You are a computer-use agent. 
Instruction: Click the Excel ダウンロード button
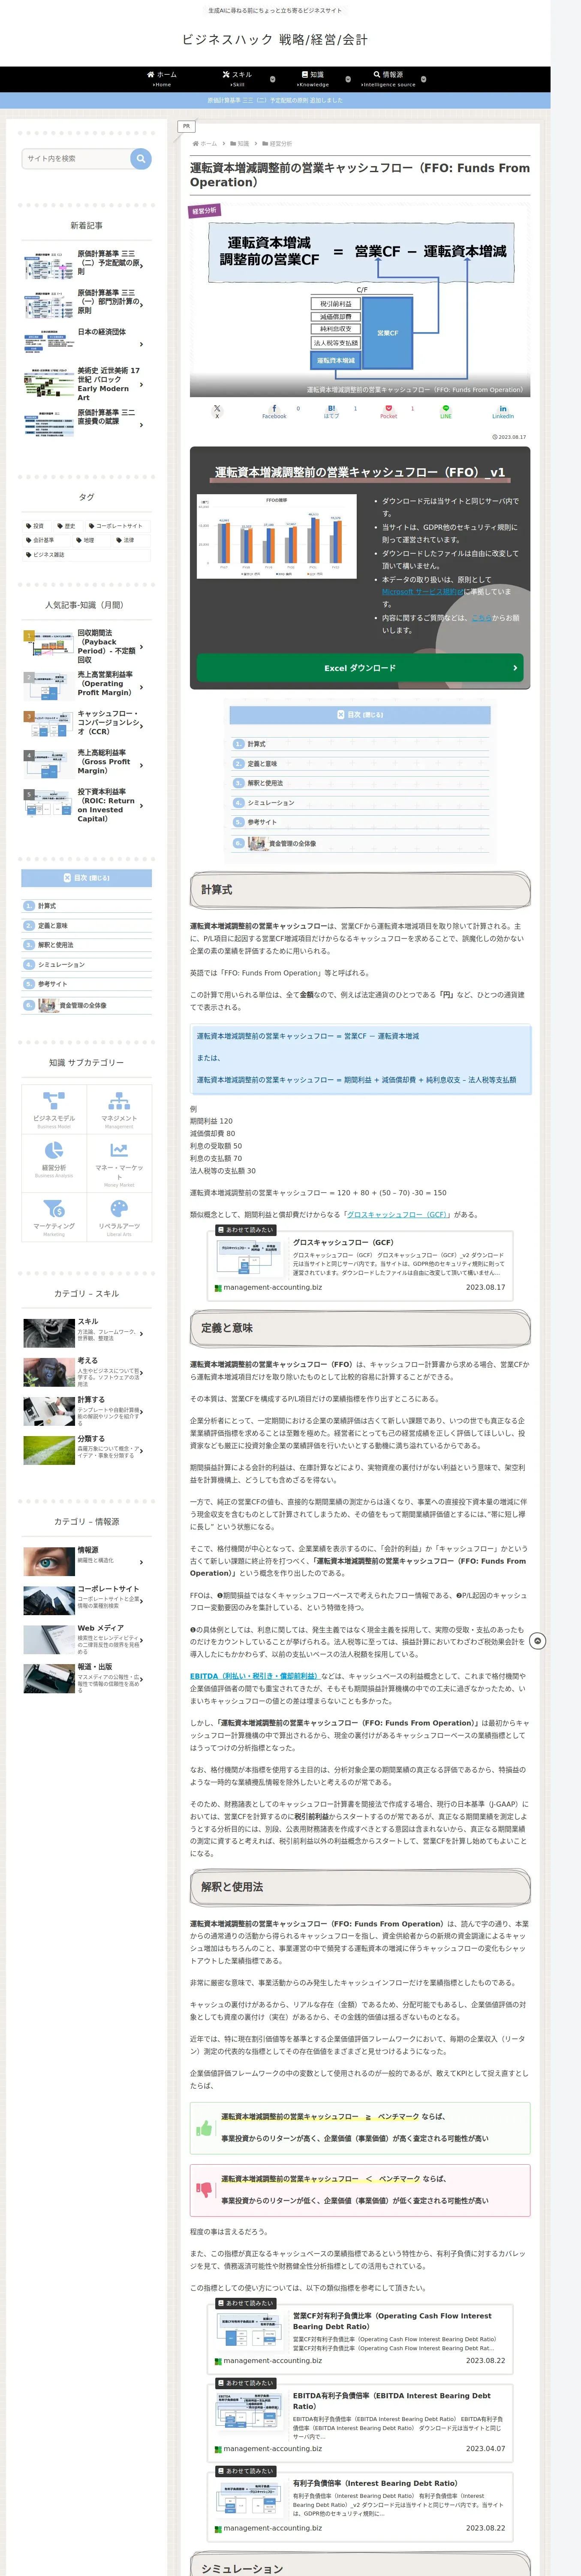coord(360,668)
